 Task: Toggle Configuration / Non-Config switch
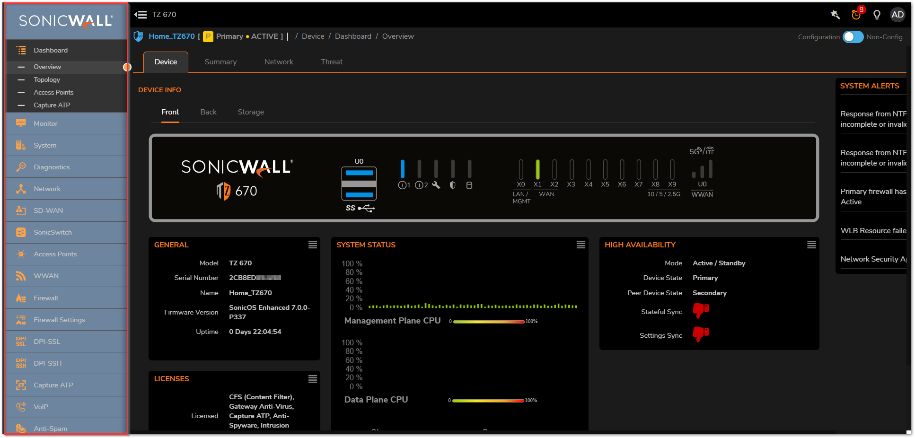click(x=853, y=37)
